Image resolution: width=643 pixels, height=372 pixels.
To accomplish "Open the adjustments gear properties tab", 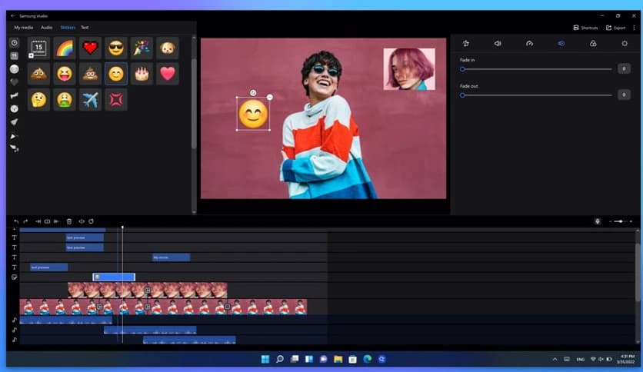I will click(625, 44).
